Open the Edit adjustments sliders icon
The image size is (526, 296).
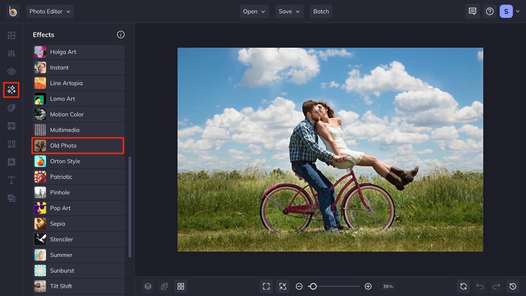[11, 54]
